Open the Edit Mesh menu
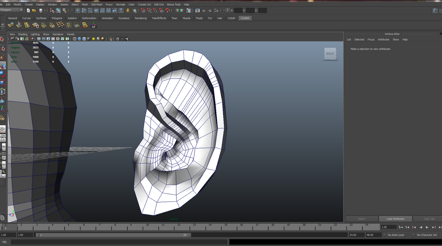The height and width of the screenshot is (246, 442). point(97,4)
